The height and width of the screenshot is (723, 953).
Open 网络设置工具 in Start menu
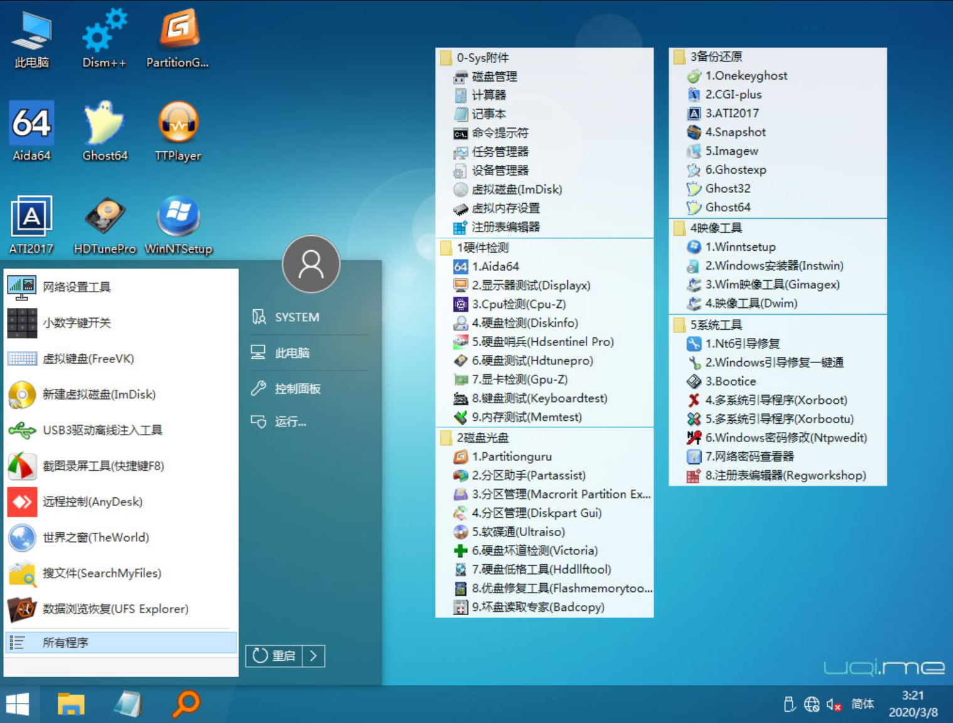coord(121,287)
